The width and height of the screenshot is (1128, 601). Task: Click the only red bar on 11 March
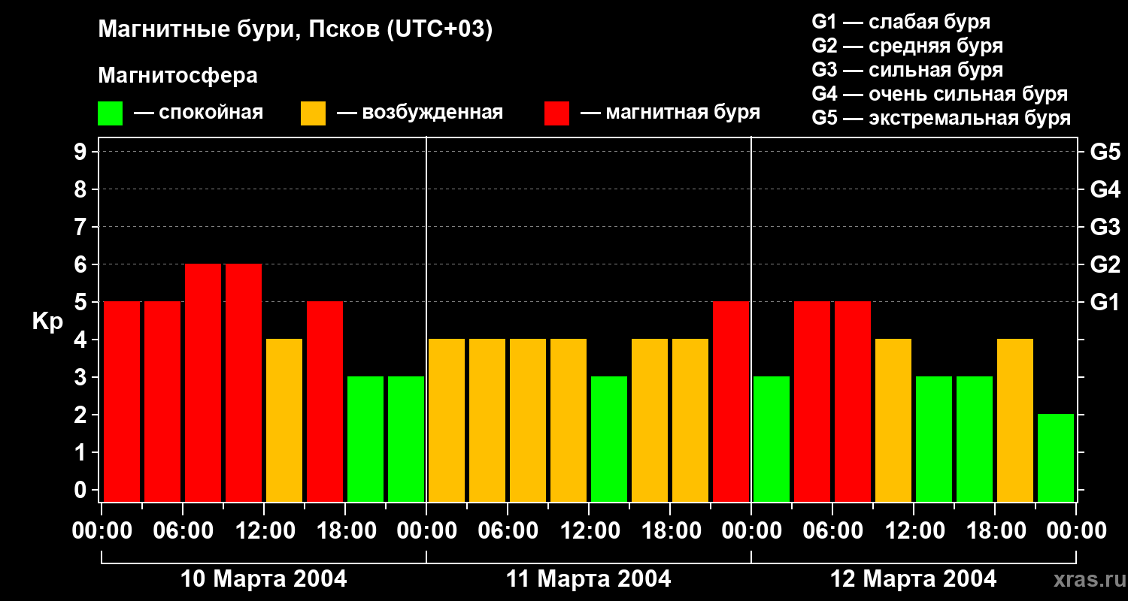[x=730, y=401]
